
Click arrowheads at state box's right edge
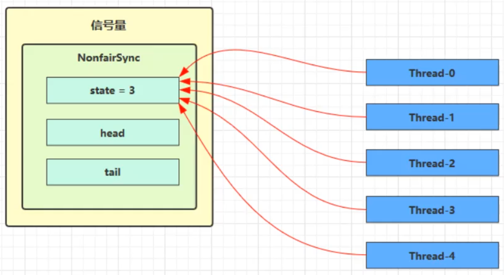(x=183, y=90)
